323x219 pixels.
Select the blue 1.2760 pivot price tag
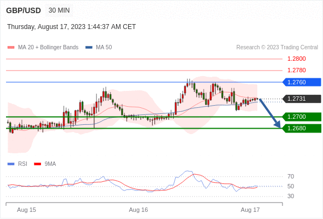(x=302, y=82)
